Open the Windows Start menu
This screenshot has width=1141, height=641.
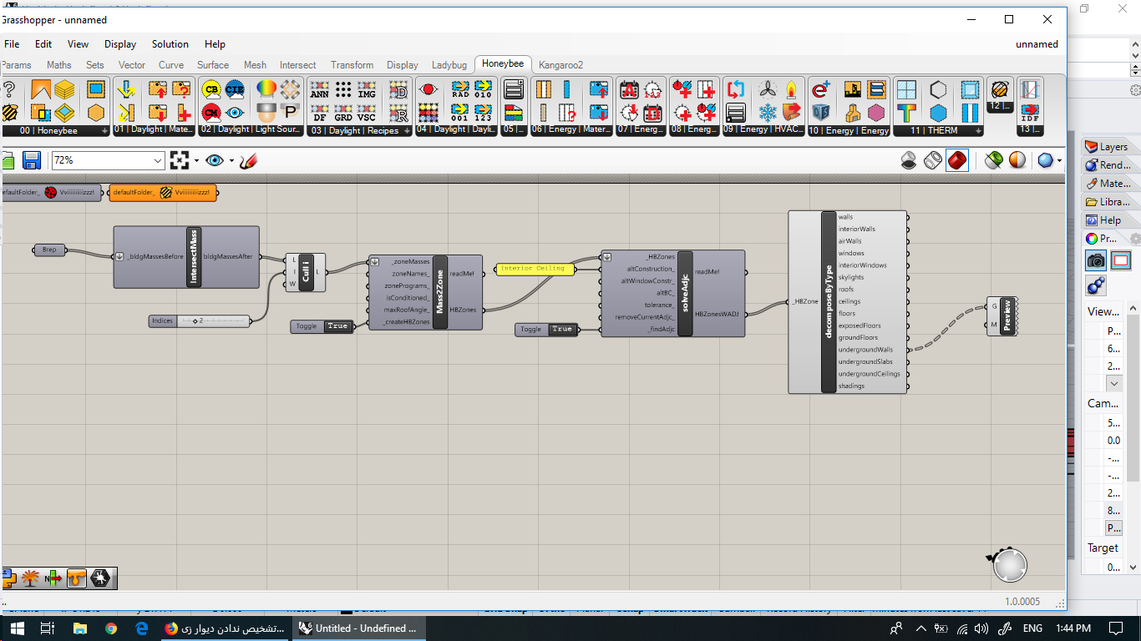click(16, 628)
